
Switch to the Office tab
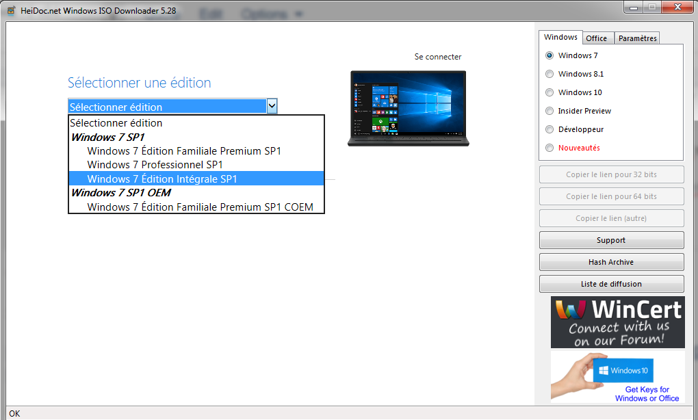(x=596, y=38)
